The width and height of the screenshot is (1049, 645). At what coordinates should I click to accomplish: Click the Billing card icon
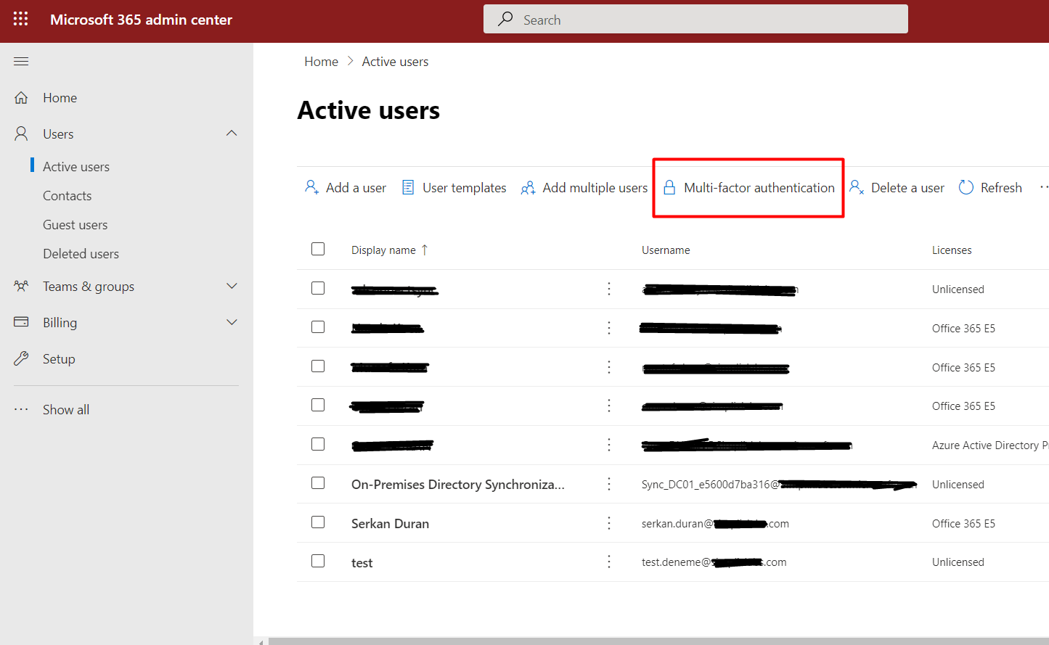click(x=21, y=321)
